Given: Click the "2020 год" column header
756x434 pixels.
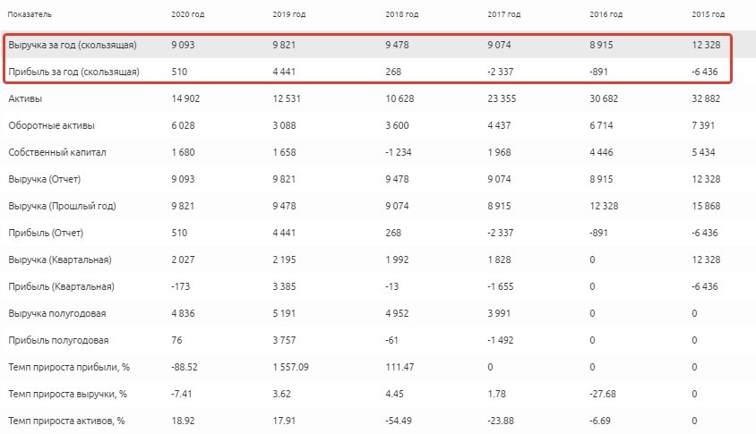Looking at the screenshot, I should tap(188, 15).
